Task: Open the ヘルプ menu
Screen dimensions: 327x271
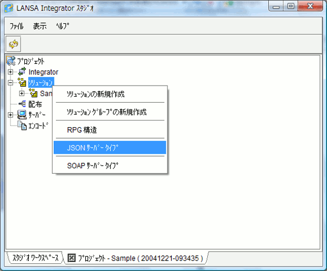Action: coord(63,26)
